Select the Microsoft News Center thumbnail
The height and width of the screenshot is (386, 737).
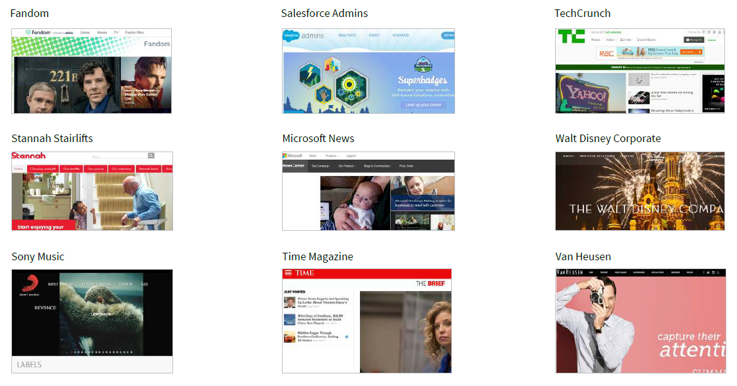(369, 191)
